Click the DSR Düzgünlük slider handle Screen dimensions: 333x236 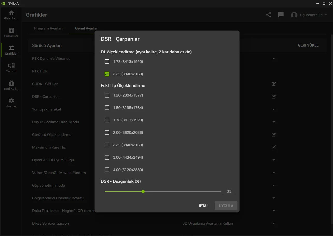[143, 191]
